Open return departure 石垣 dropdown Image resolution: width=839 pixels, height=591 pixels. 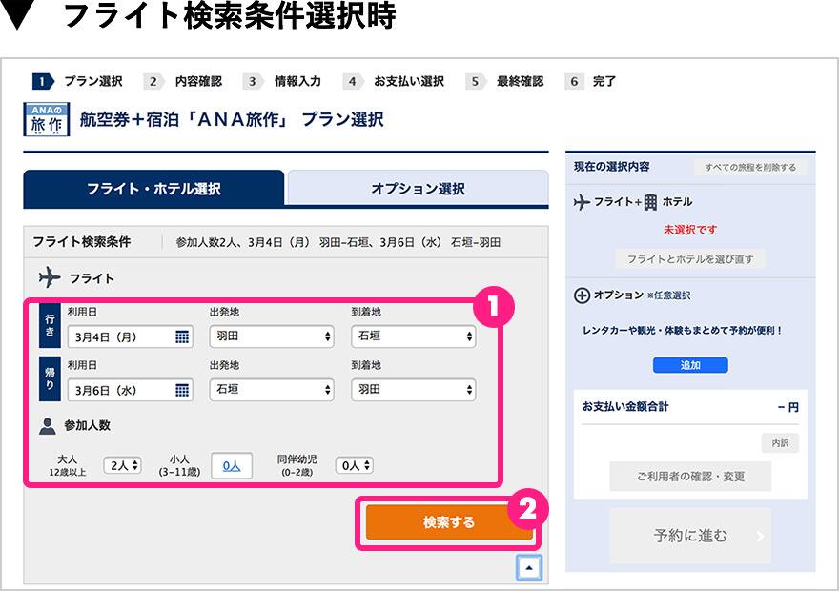coord(272,390)
